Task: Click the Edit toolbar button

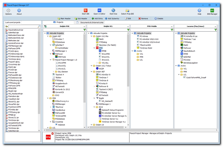Action: click(x=128, y=18)
